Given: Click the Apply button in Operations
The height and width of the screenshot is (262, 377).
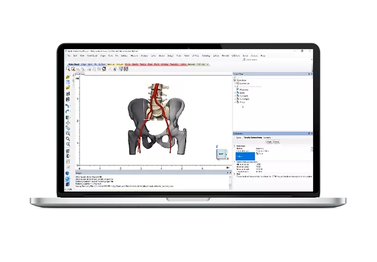Looking at the screenshot, I should coord(269,142).
